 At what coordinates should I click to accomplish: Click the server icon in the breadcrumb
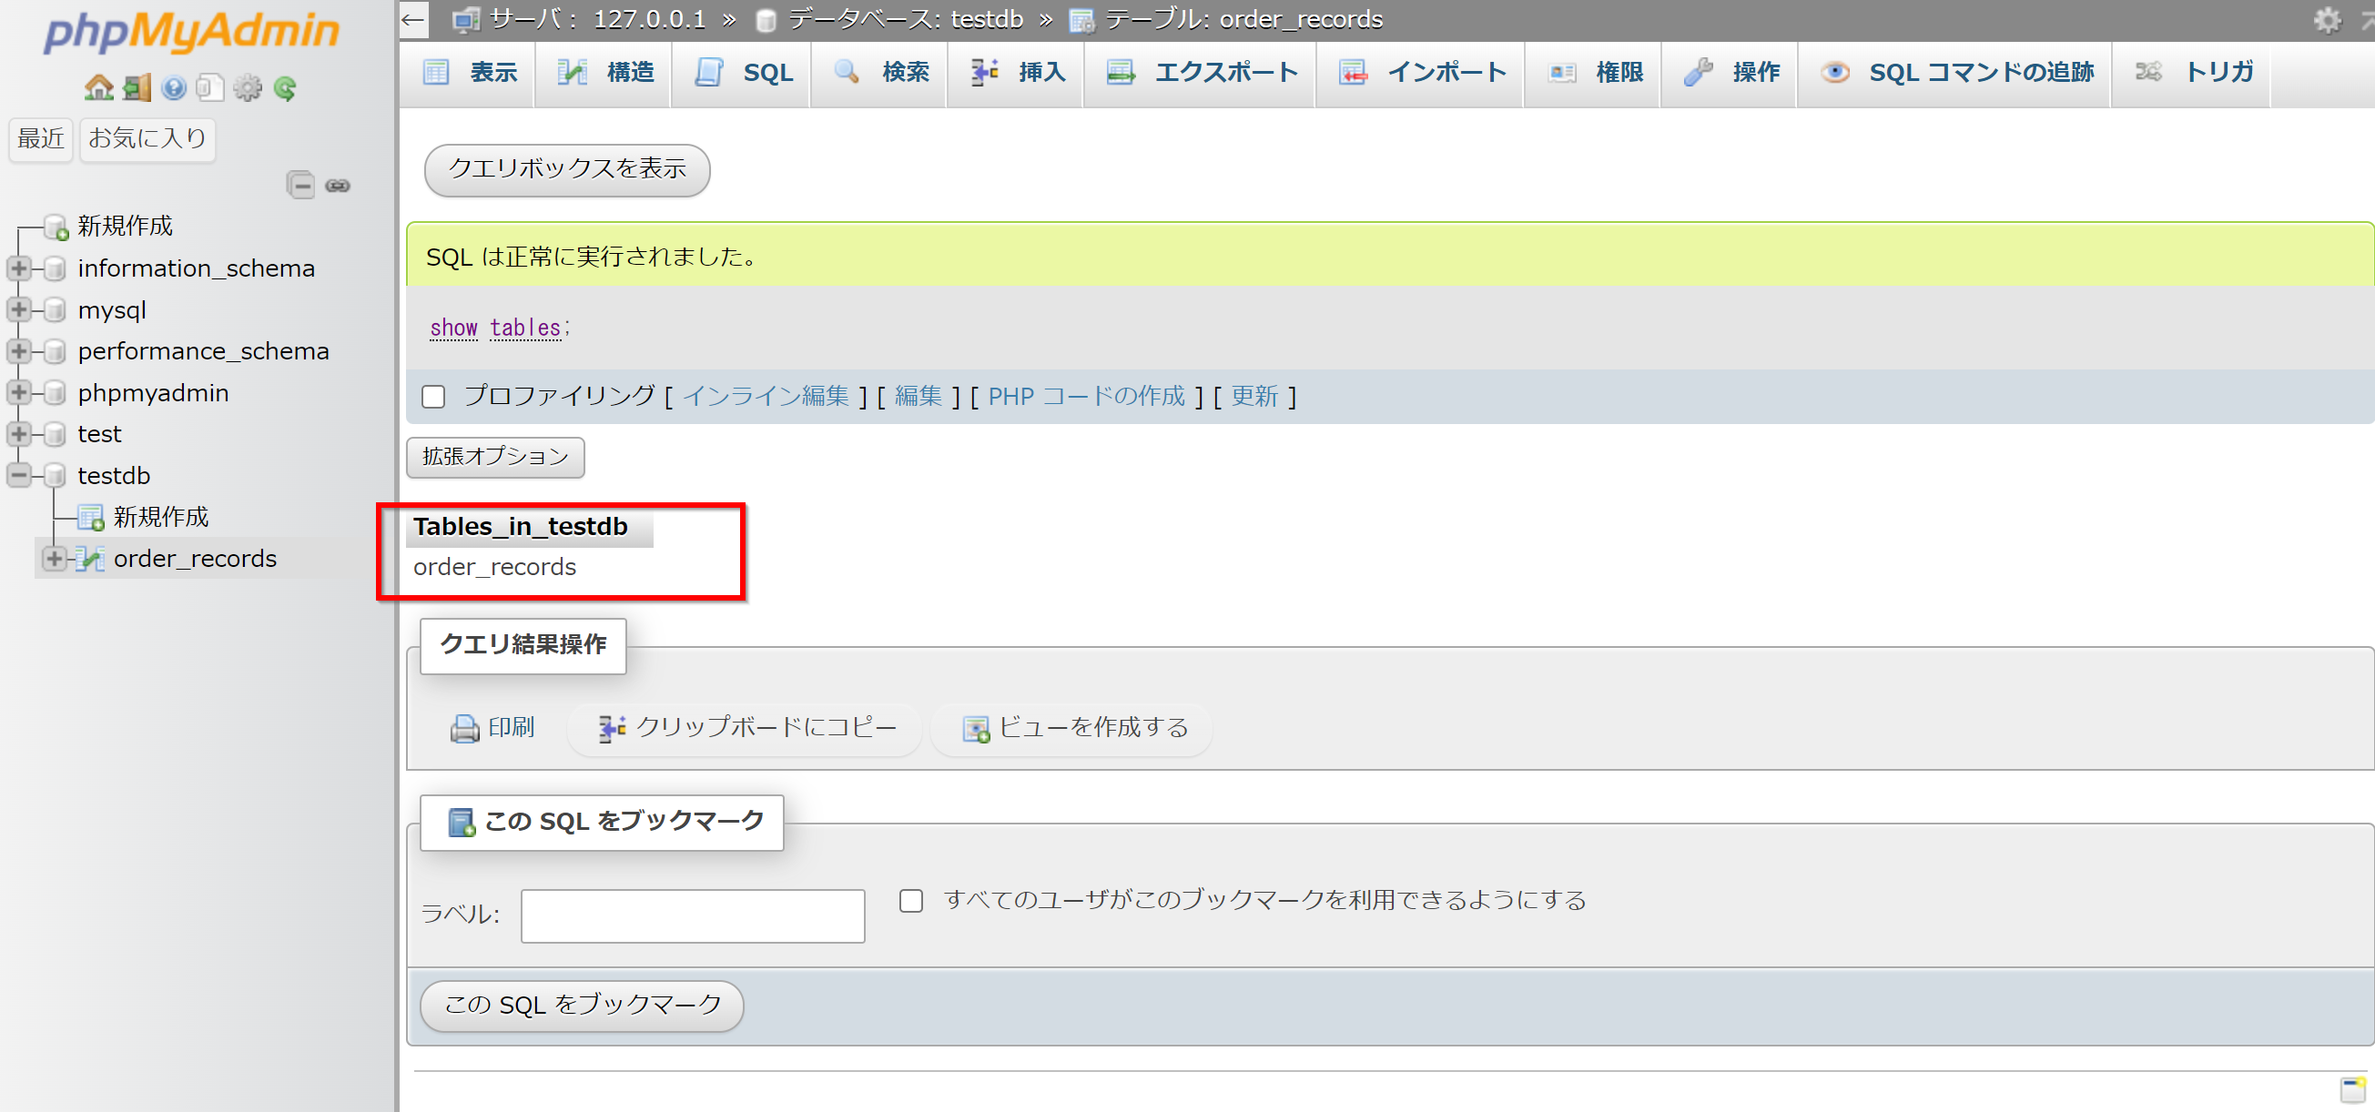466,19
